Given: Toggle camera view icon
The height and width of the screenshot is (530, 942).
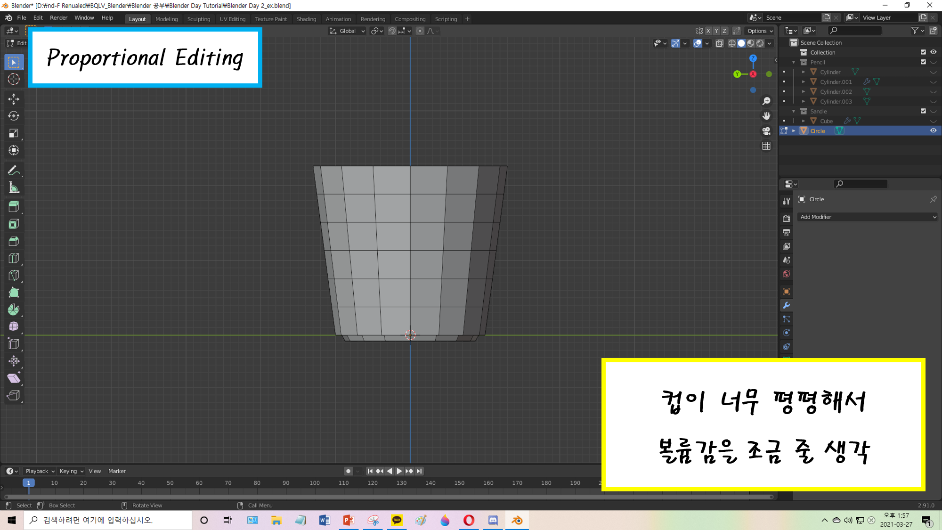Looking at the screenshot, I should 766,131.
